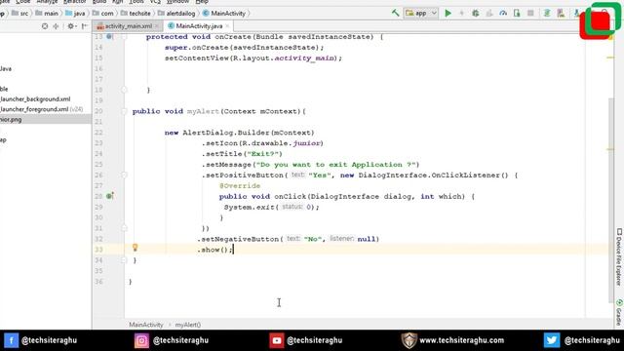
Task: Click the Attach debugger to process icon
Action: point(517,13)
